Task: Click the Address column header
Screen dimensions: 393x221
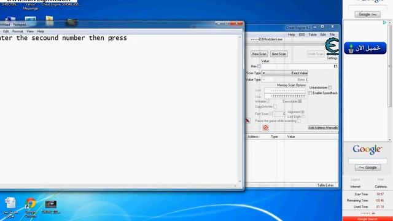Action: click(253, 137)
